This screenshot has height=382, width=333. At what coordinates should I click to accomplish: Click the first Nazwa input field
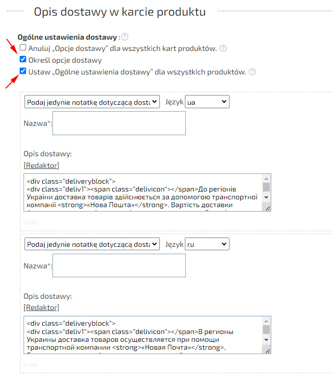(x=119, y=123)
